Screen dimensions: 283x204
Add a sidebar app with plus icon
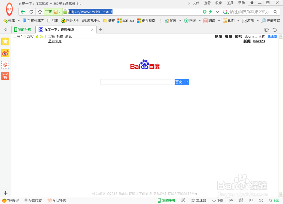[x=6, y=193]
